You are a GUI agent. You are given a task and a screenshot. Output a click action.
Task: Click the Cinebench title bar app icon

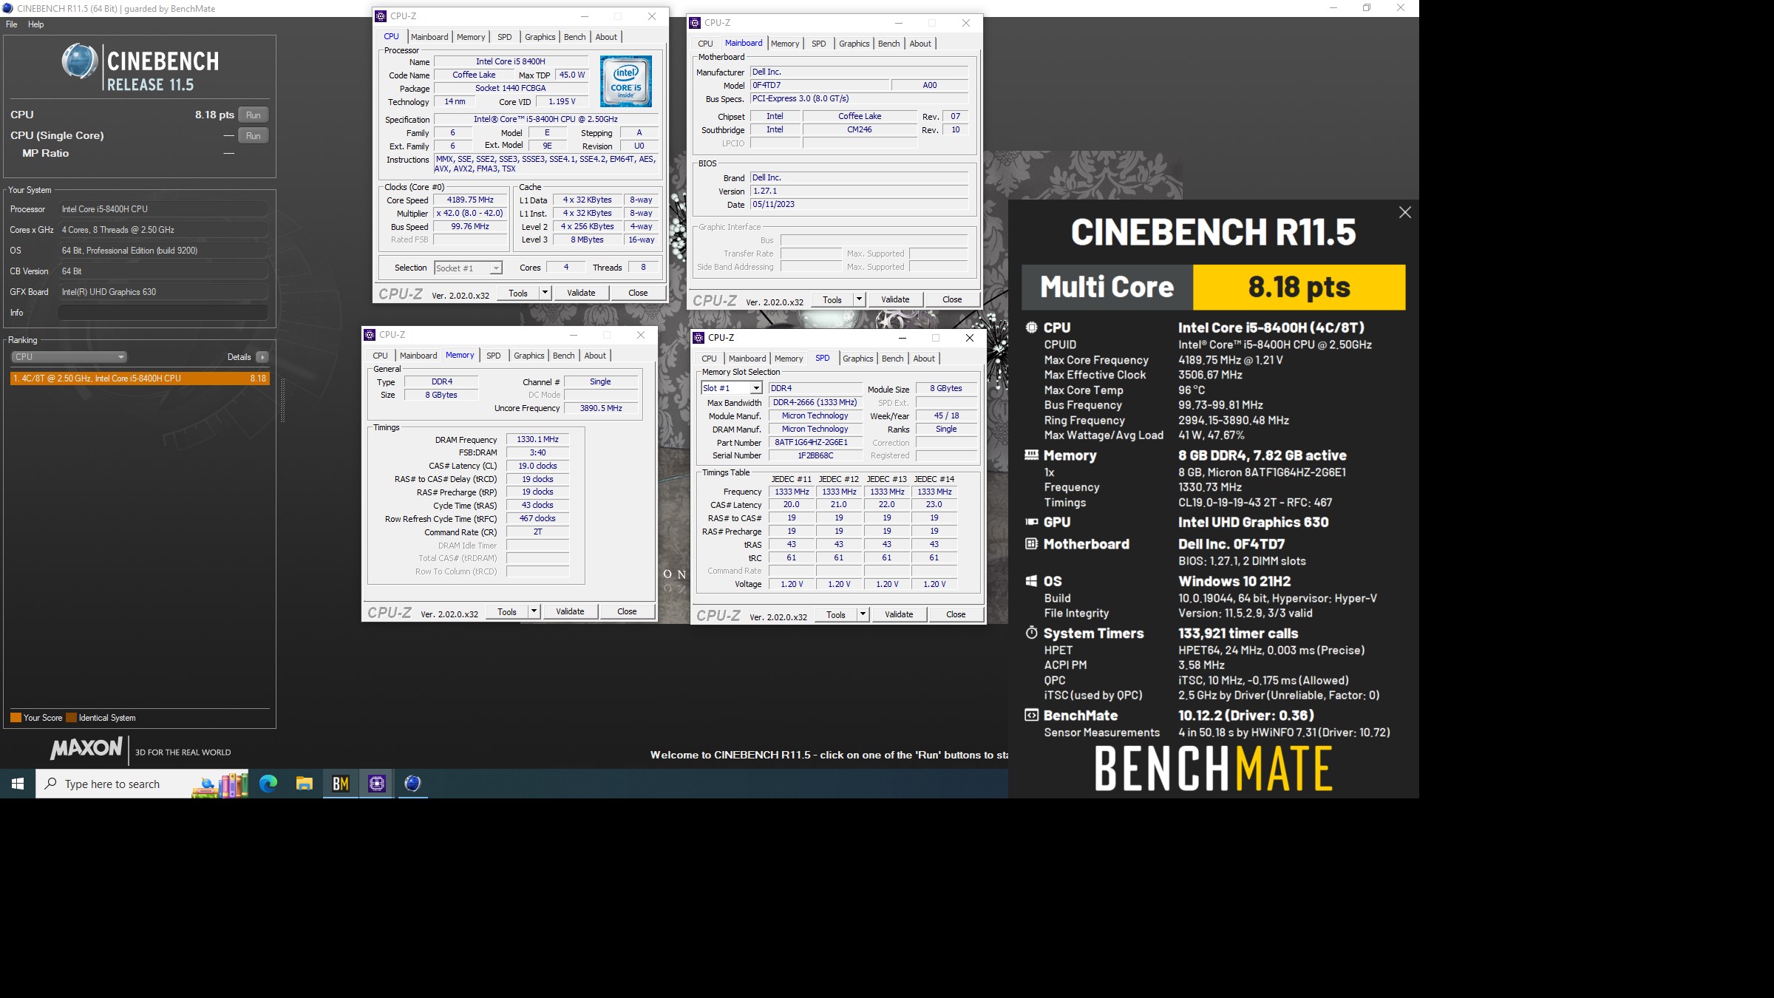coord(8,9)
